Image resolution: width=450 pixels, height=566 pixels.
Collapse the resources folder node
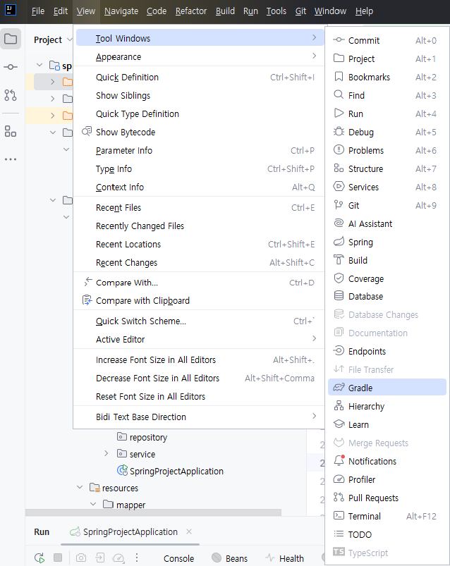click(x=80, y=487)
